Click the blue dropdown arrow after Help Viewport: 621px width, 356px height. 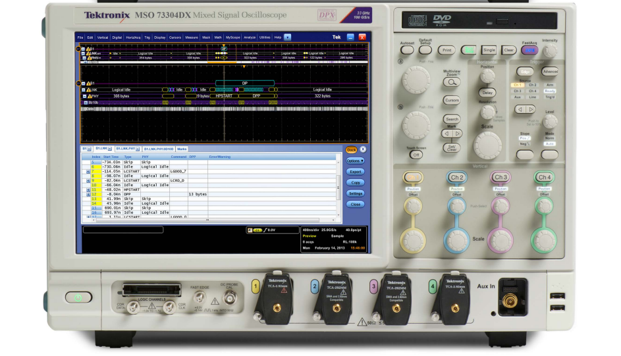(288, 38)
